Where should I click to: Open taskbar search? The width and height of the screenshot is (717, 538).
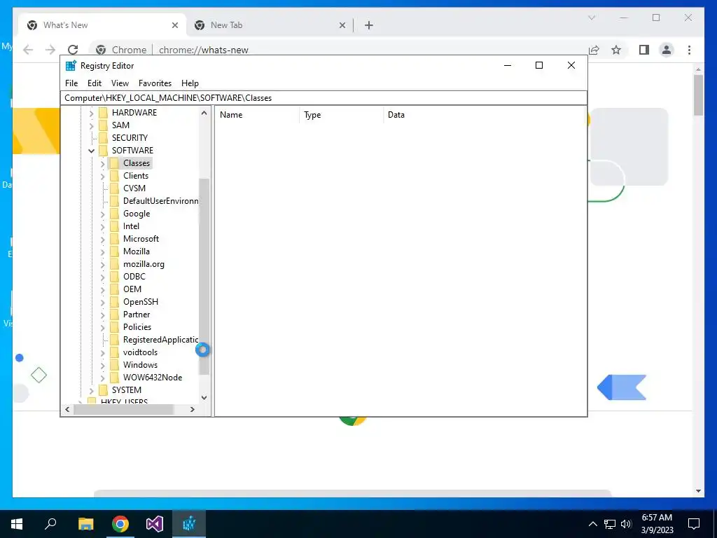tap(50, 524)
